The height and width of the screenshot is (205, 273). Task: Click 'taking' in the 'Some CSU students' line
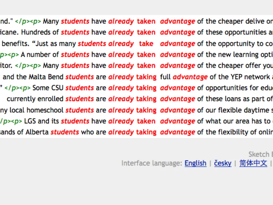pyautogui.click(x=146, y=88)
